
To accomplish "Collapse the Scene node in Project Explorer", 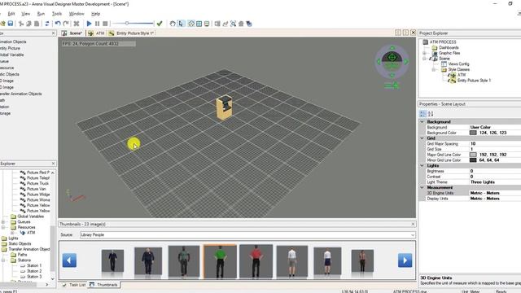I will [x=424, y=59].
